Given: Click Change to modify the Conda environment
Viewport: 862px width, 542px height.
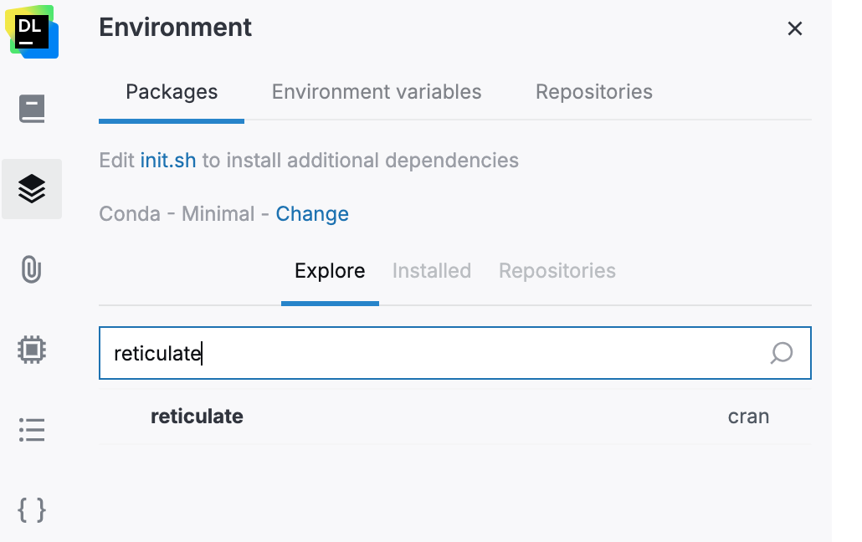Looking at the screenshot, I should coord(312,213).
